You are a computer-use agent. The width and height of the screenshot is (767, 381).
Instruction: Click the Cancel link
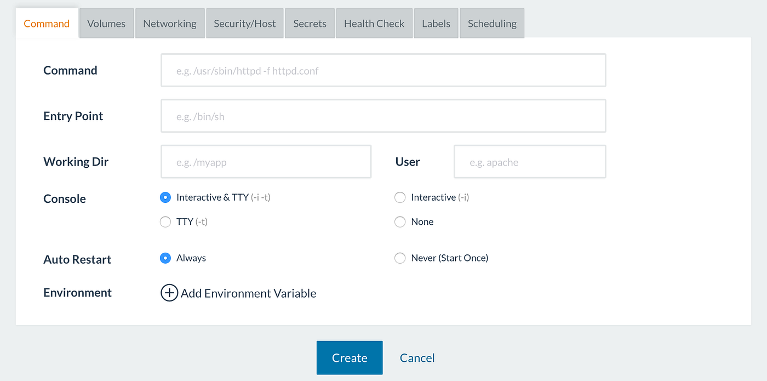pos(417,357)
